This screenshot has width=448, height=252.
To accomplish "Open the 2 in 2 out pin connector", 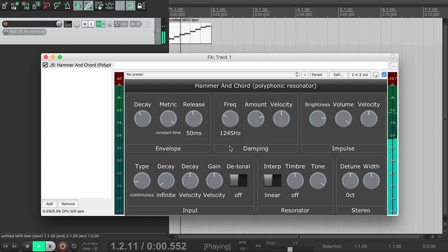I will 360,75.
